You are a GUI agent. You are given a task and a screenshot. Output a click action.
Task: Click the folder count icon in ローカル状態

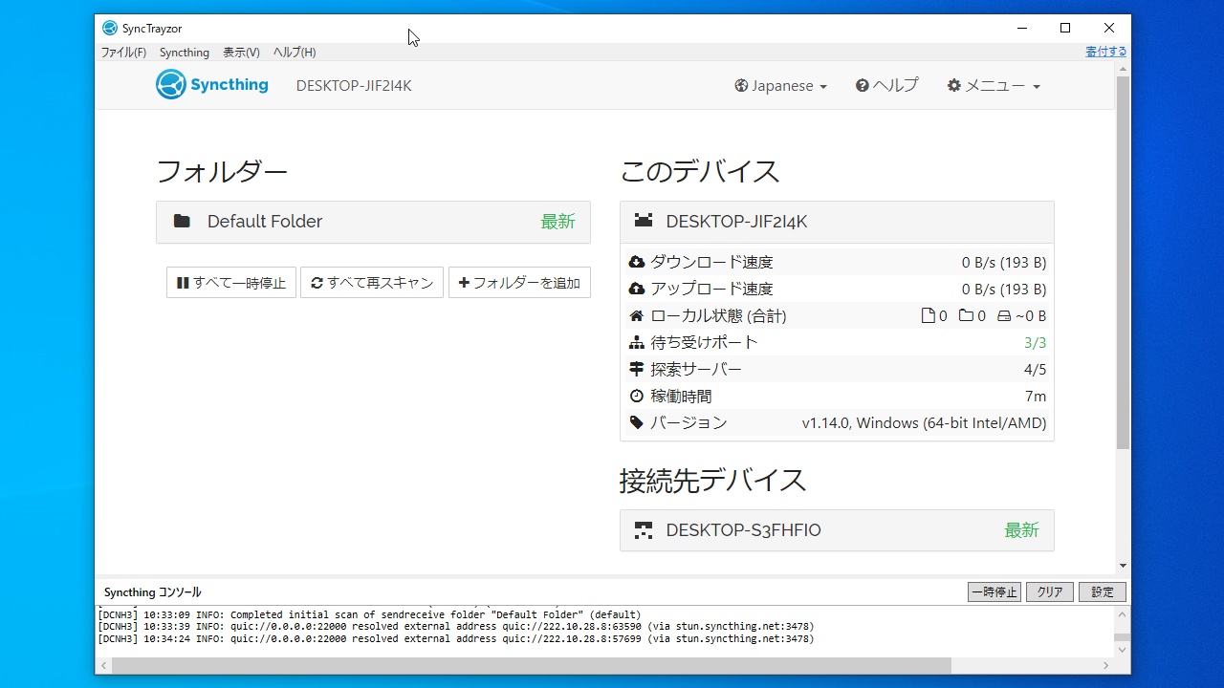[966, 315]
